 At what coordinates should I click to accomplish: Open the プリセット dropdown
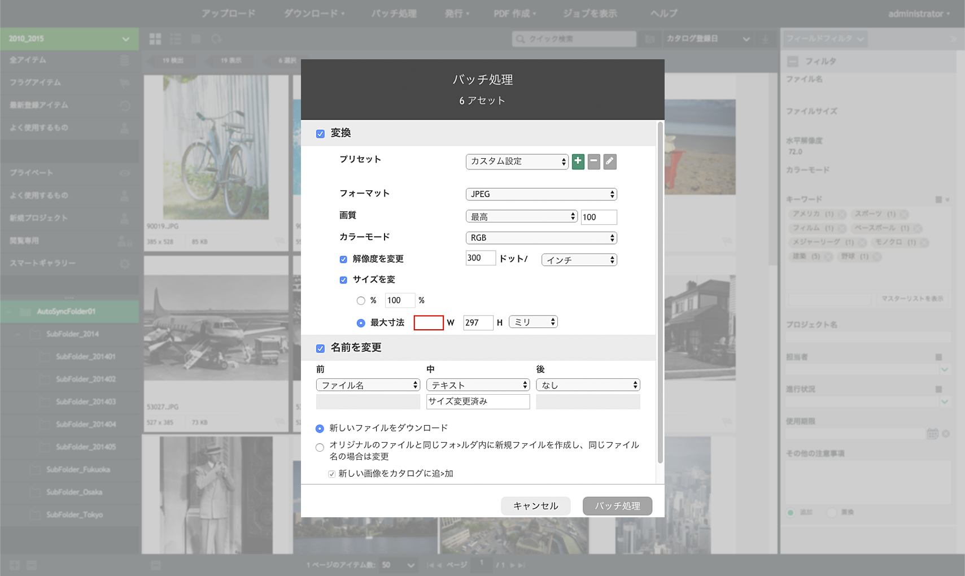pyautogui.click(x=517, y=162)
